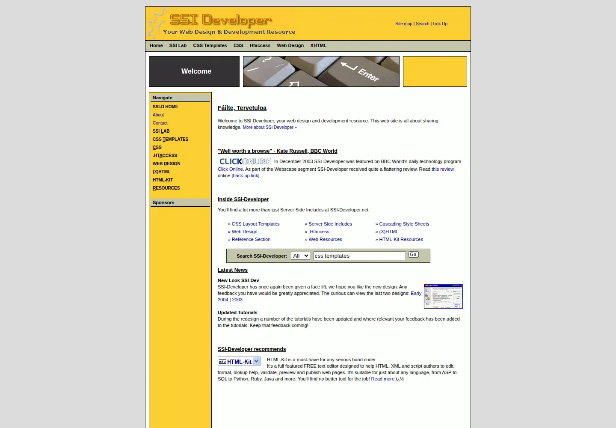616x428 pixels.
Task: Open the Link Up link in header
Action: tap(440, 24)
